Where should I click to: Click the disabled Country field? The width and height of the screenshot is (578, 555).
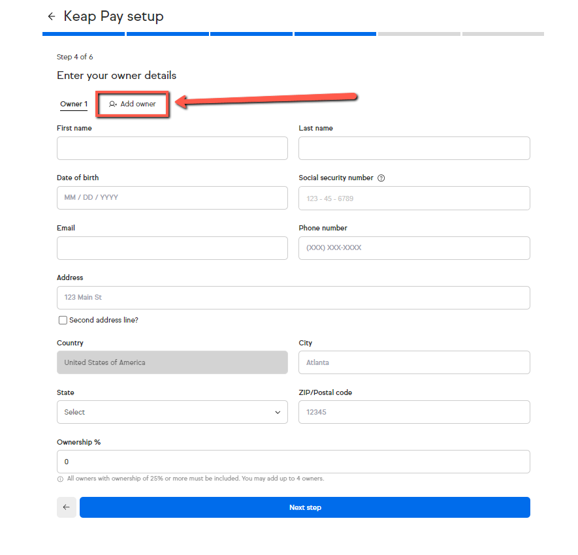[x=172, y=362]
